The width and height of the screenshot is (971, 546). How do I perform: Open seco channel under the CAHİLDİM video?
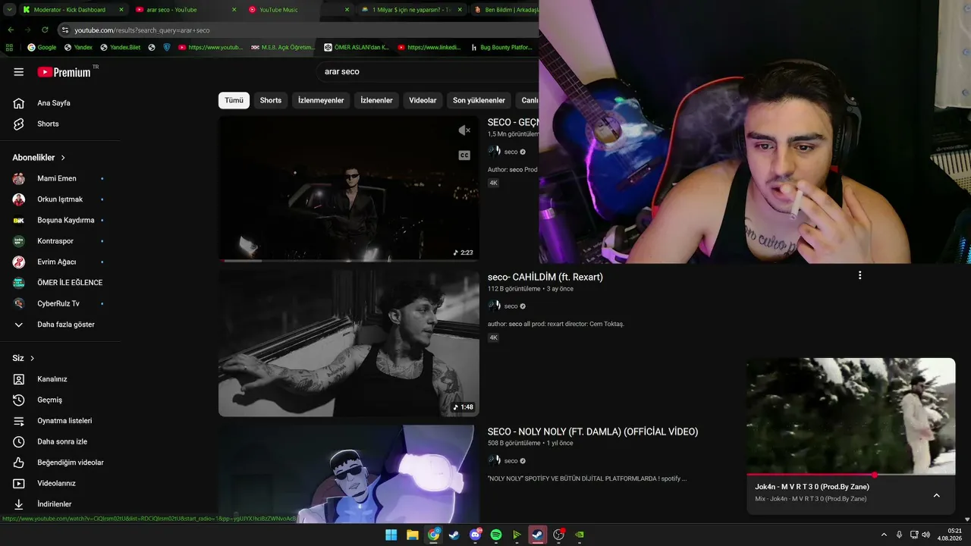point(511,306)
